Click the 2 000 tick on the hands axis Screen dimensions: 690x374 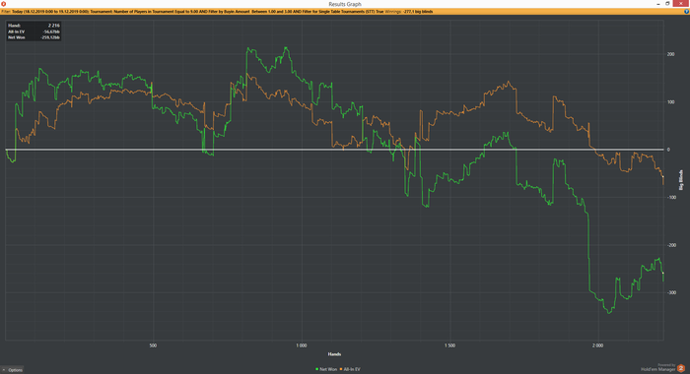coord(597,345)
